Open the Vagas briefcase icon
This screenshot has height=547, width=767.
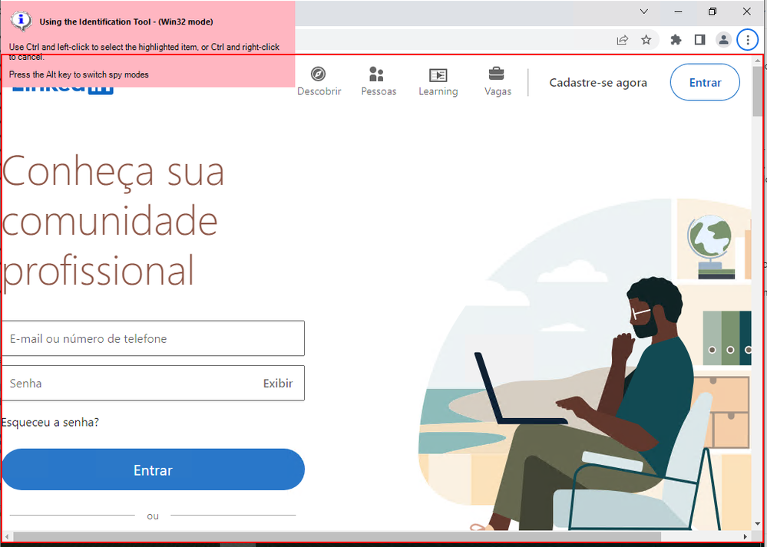(497, 74)
